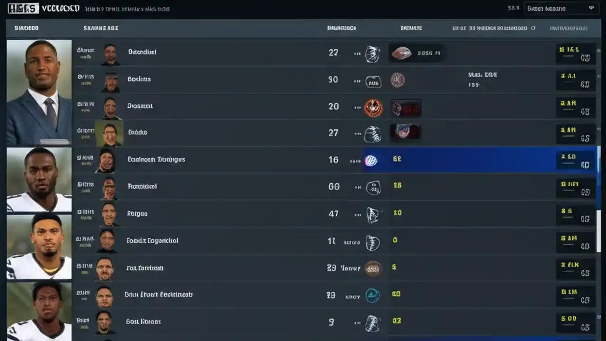Image resolution: width=606 pixels, height=341 pixels.
Task: Click the blue globe icon in the highlighted row
Action: (372, 160)
